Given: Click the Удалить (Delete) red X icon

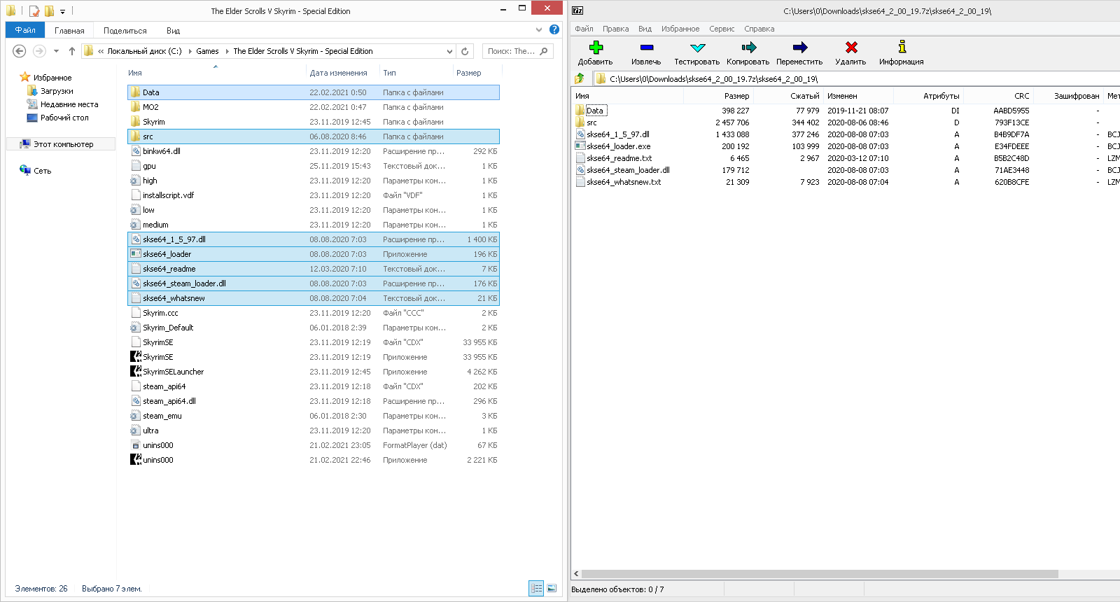Looking at the screenshot, I should 851,48.
